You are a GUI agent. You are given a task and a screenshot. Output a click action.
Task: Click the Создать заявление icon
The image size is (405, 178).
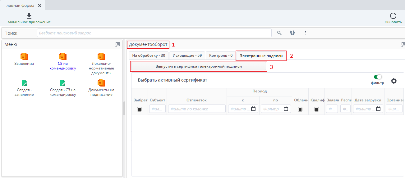pyautogui.click(x=24, y=83)
